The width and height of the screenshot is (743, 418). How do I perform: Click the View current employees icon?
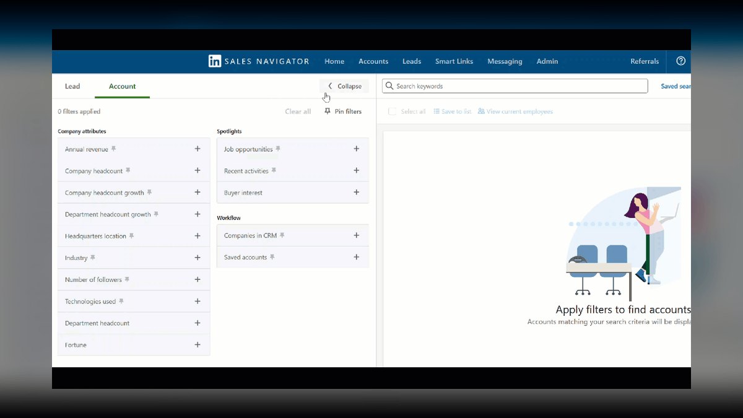tap(481, 111)
